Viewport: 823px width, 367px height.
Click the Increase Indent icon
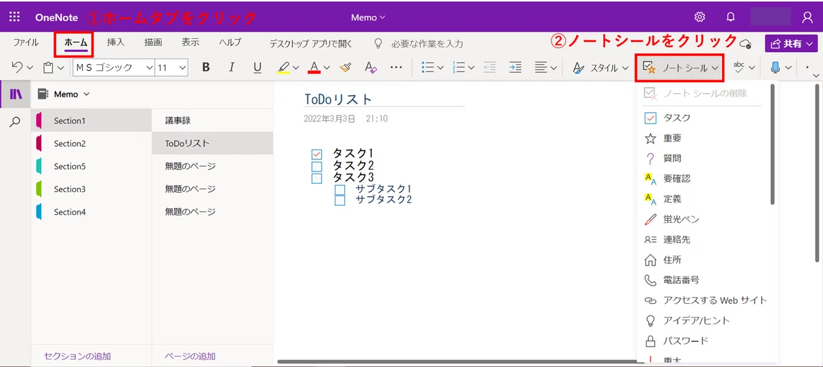click(x=515, y=67)
